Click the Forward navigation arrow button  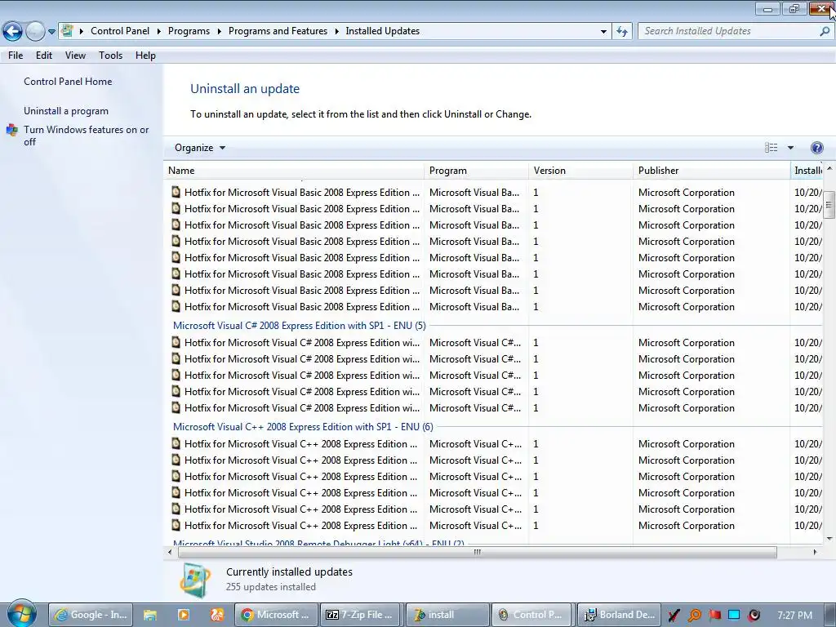[x=35, y=32]
